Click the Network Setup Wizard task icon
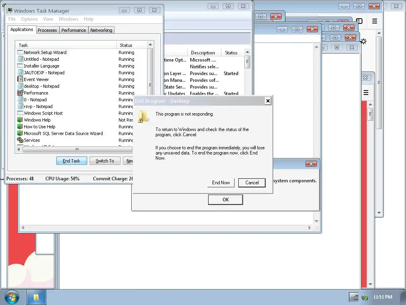Viewport: 406px width, 305px height. click(x=20, y=52)
